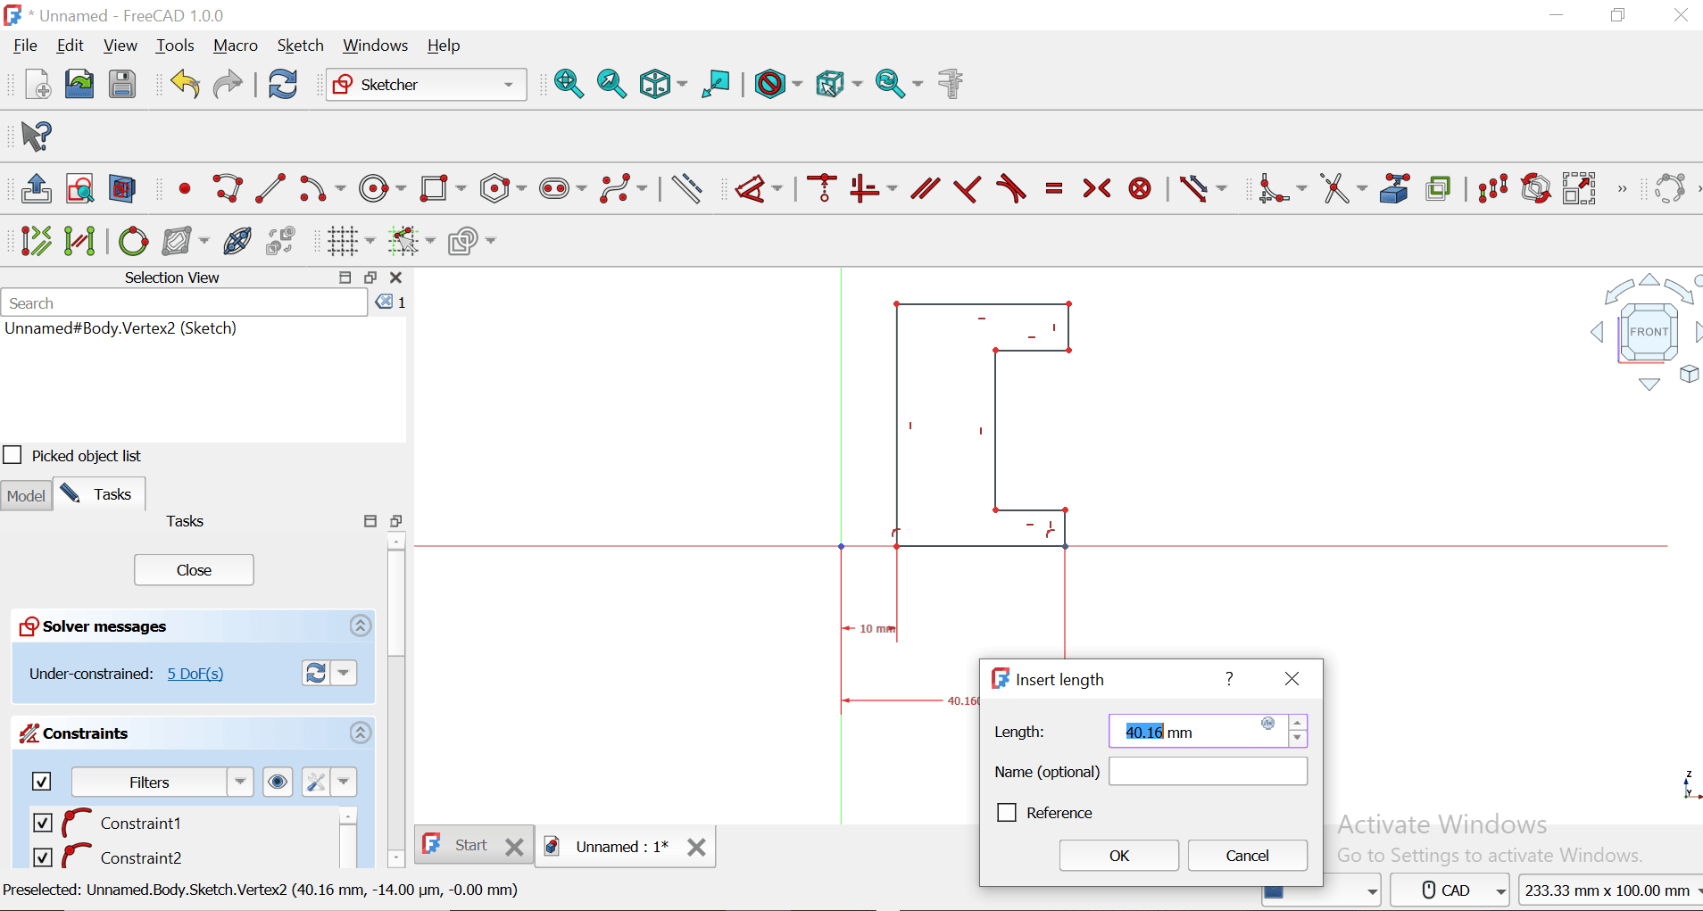Open the Edit menu

(70, 46)
